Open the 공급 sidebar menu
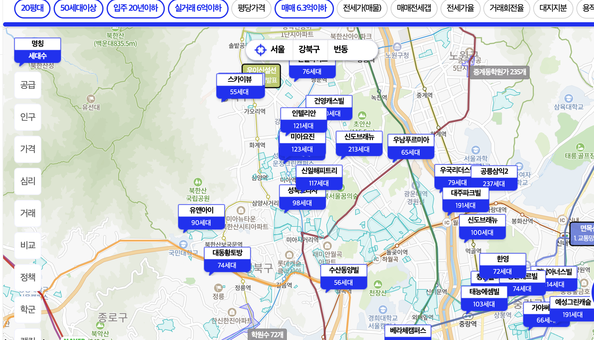Screen dimensions: 594x340 [28, 85]
